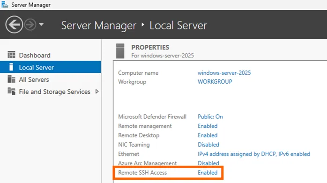Click the Computer name label
This screenshot has height=183, width=327.
coord(138,73)
